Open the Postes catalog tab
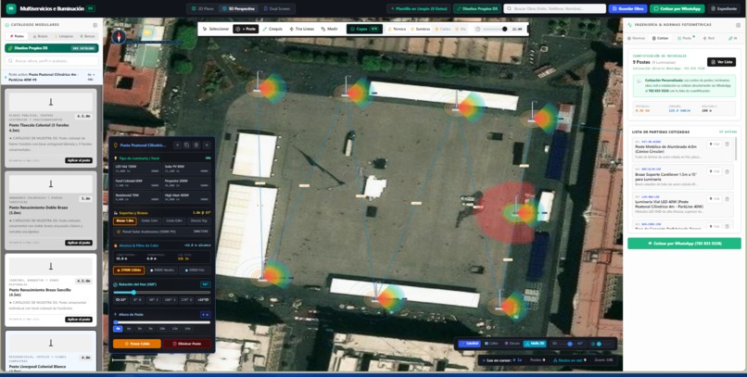 coord(18,36)
